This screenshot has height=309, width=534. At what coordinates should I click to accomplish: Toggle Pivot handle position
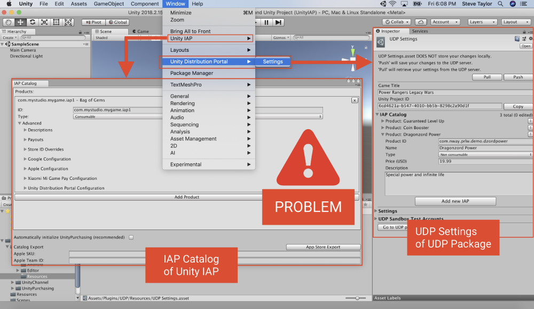pos(93,22)
